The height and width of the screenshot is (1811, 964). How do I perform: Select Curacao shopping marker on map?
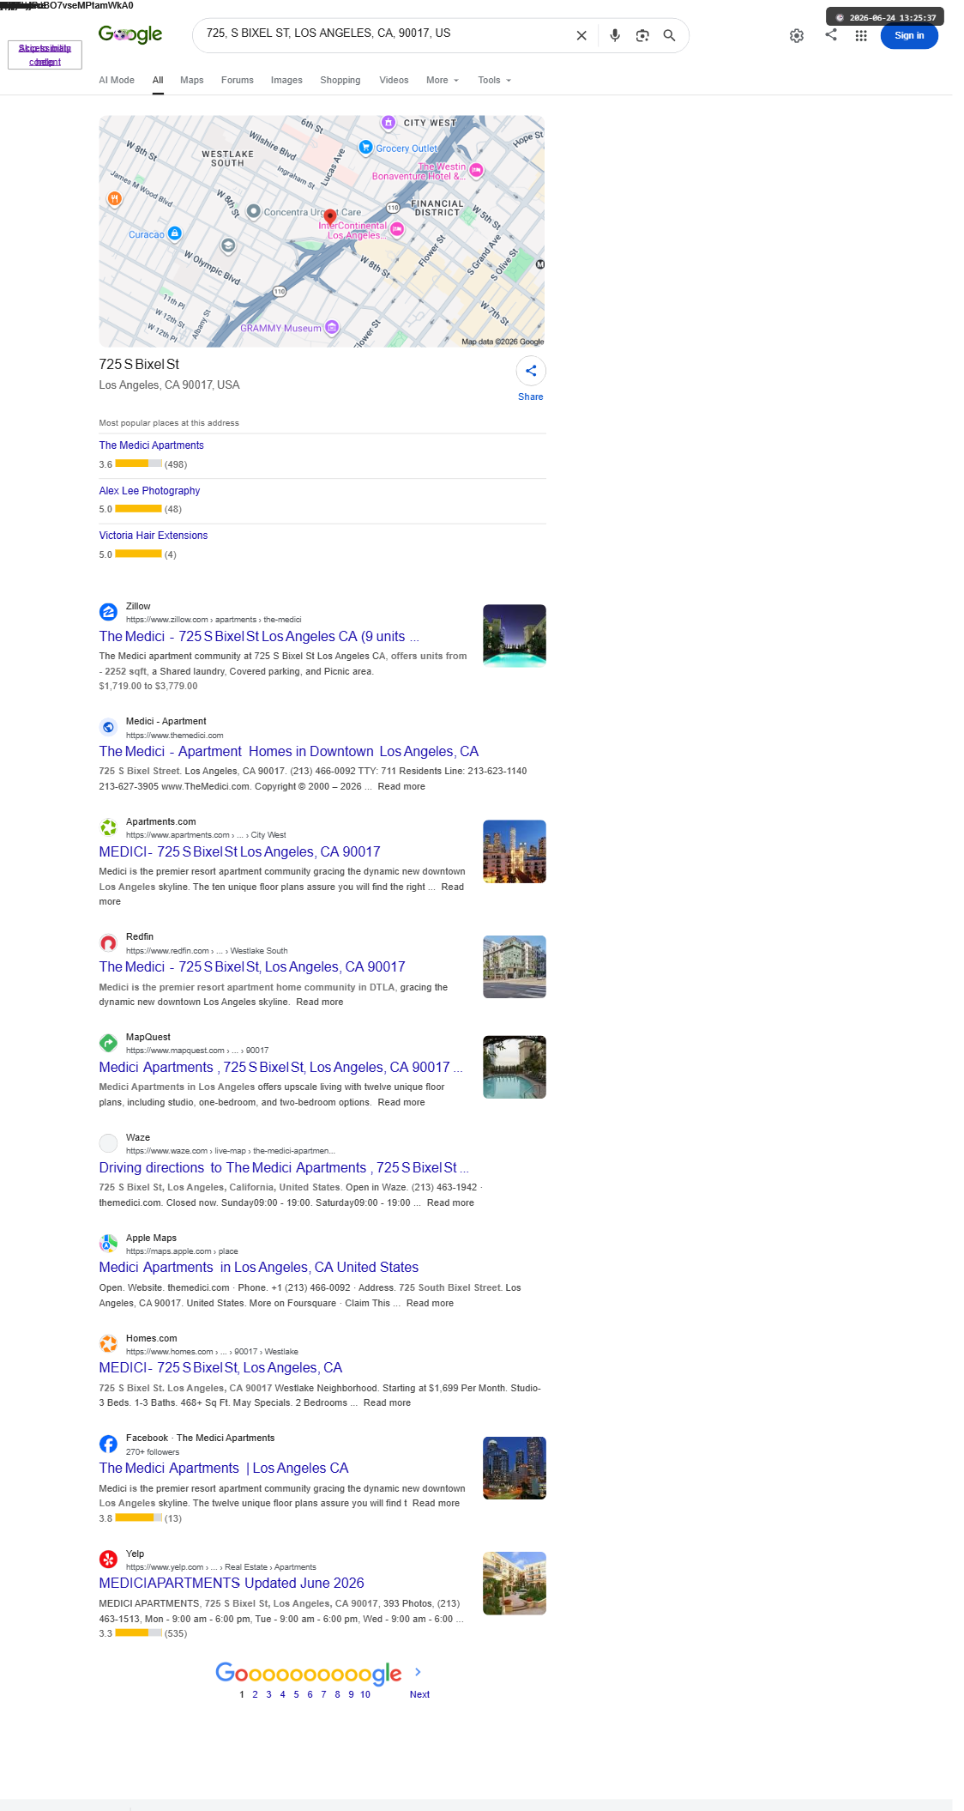[175, 233]
